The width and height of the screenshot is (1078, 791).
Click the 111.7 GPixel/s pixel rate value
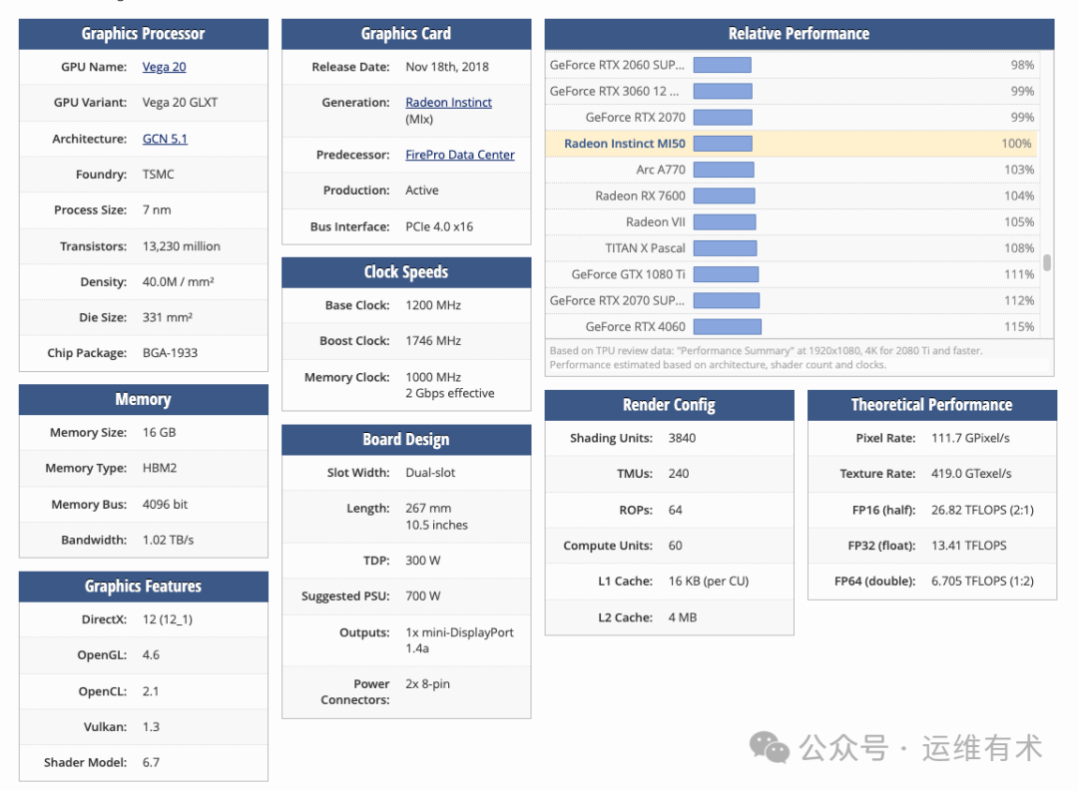pyautogui.click(x=970, y=438)
